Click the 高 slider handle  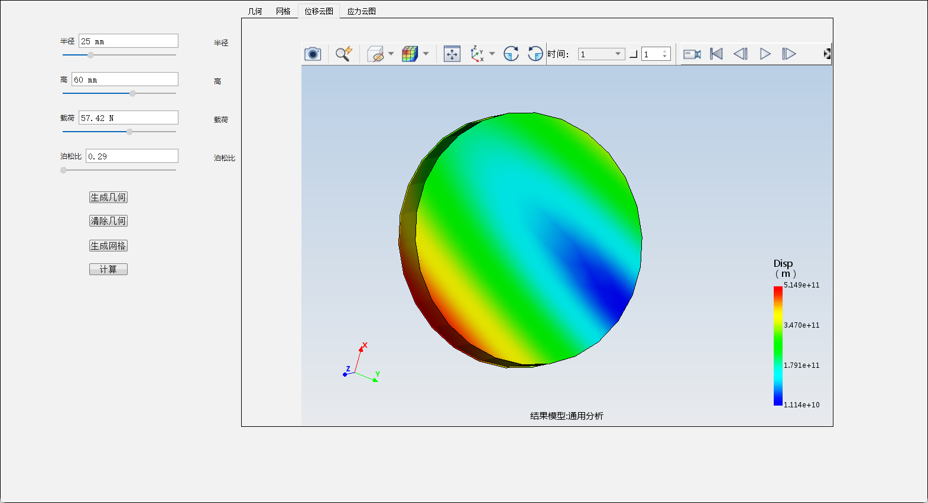coord(132,93)
